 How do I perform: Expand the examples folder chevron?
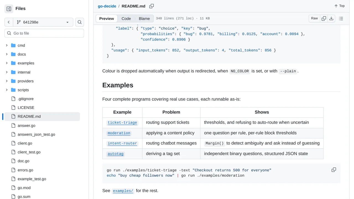7,63
